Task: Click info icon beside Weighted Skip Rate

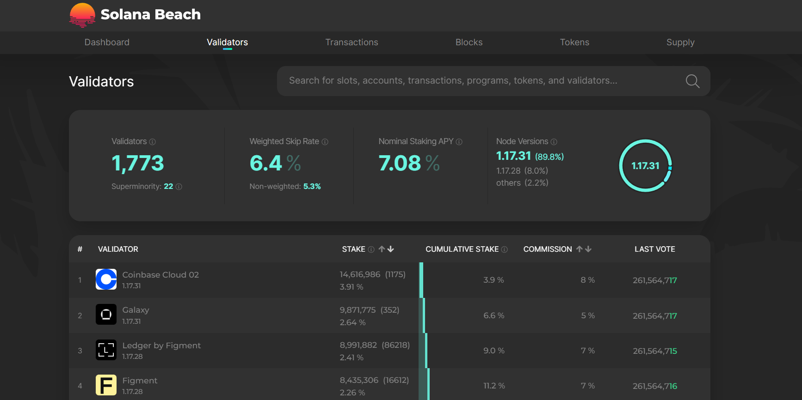Action: [x=325, y=142]
